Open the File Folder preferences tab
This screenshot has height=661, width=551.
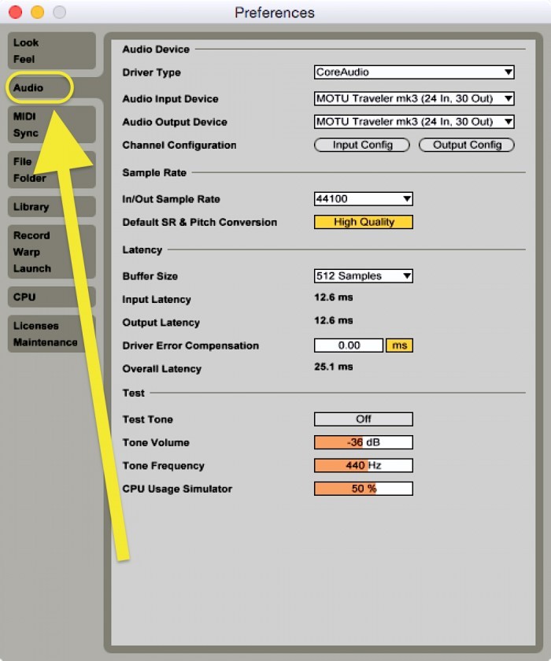(51, 169)
